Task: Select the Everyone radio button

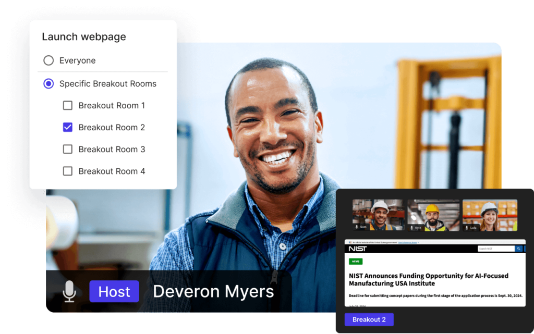Action: 48,60
